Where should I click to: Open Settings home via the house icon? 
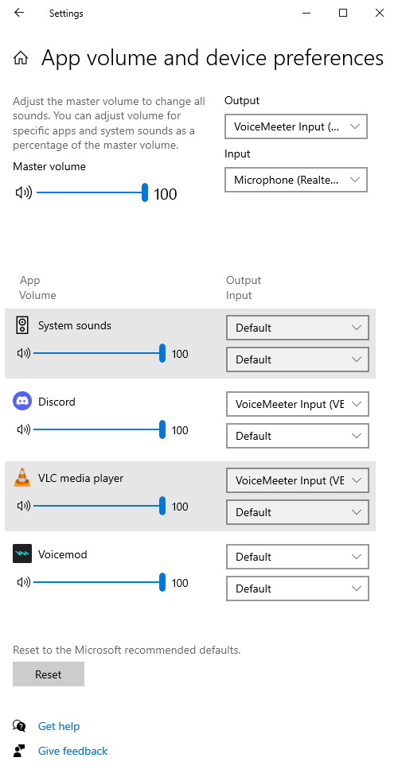tap(20, 59)
